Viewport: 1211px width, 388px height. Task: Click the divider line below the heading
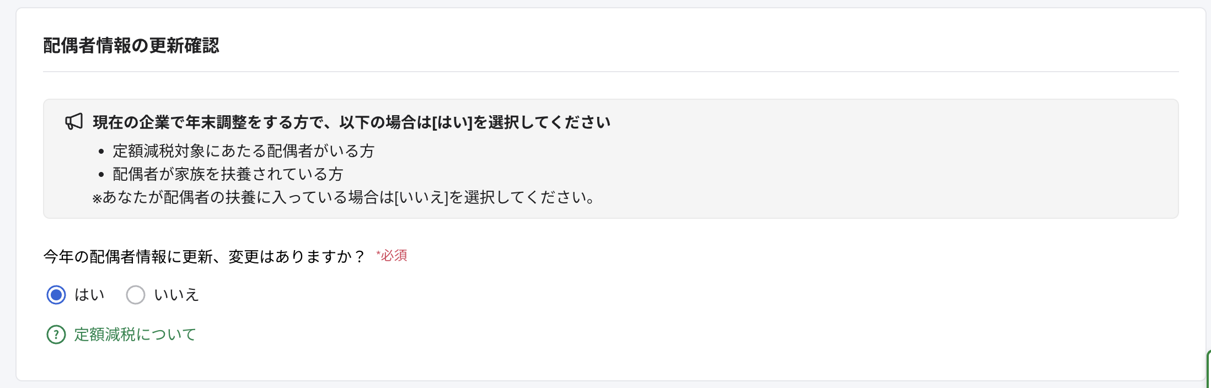611,72
